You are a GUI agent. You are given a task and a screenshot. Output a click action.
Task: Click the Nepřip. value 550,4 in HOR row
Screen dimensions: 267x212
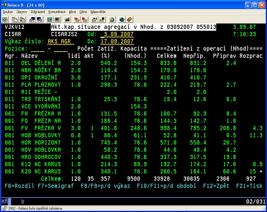pos(198,142)
